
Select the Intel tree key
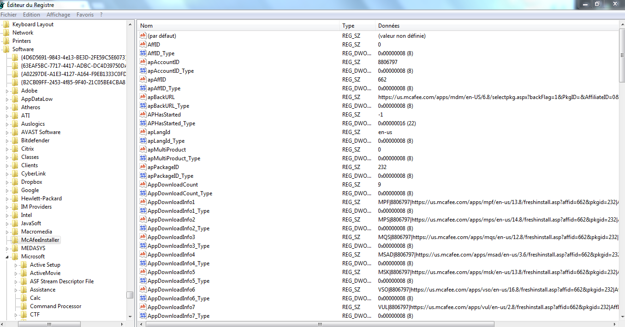[x=26, y=215]
